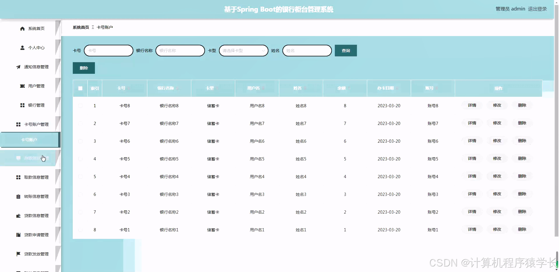
Task: Check the checkbox for row 卡号8
Action: pos(80,106)
